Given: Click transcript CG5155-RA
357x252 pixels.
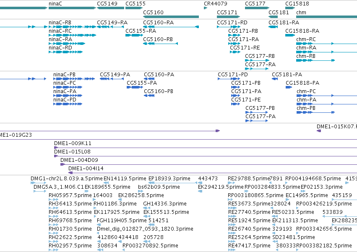Looking at the screenshot, I should [x=141, y=31].
